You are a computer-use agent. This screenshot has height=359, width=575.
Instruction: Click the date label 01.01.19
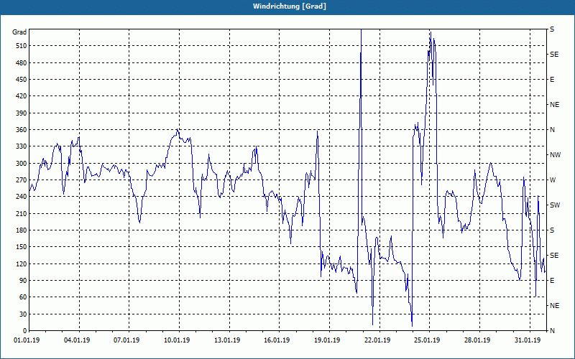(x=27, y=340)
